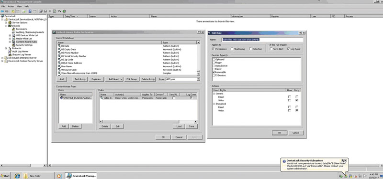Click the Edit button under Rules list
Screen dimensions: 383x179
coord(117,126)
